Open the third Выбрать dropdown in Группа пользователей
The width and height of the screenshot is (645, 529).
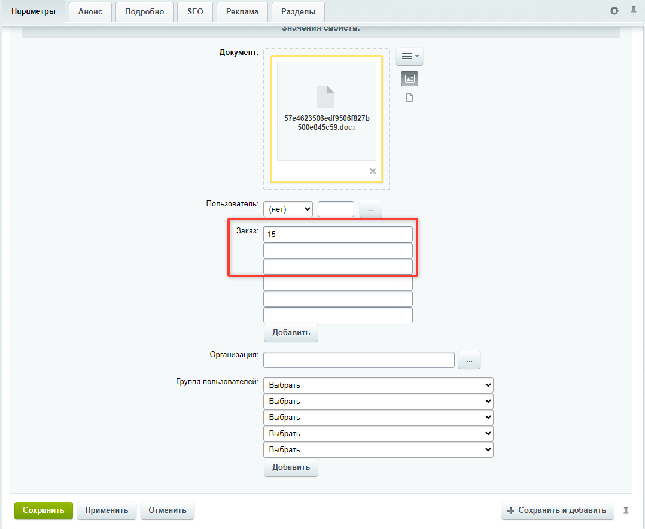[x=378, y=417]
